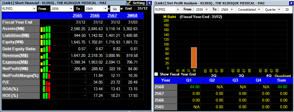Image resolution: width=294 pixels, height=112 pixels.
Task: Click the Equity mini bar chart
Action: [x=46, y=42]
